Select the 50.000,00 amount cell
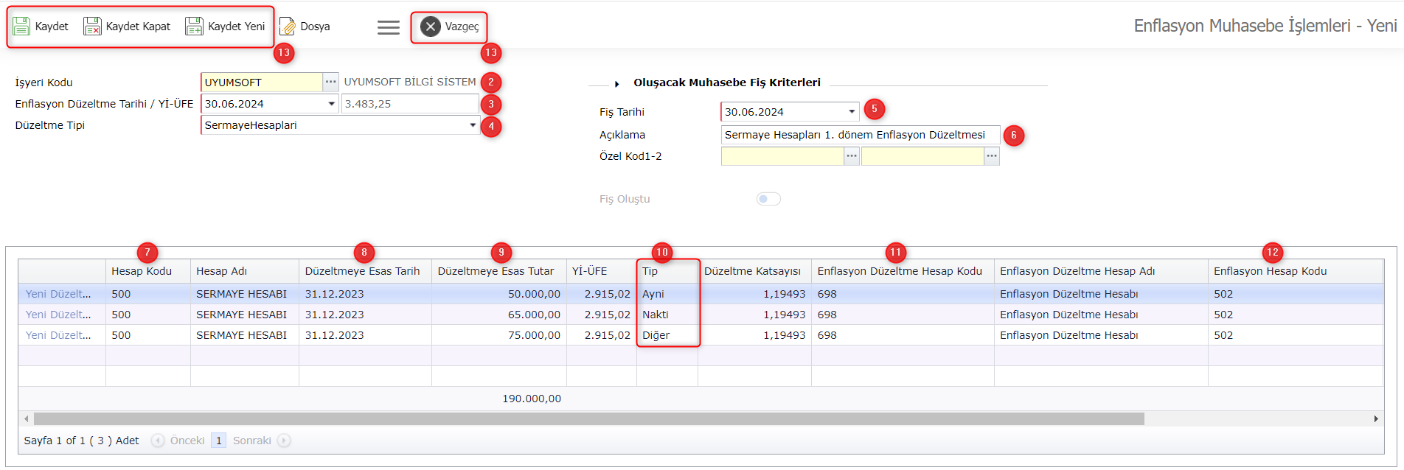 (499, 294)
